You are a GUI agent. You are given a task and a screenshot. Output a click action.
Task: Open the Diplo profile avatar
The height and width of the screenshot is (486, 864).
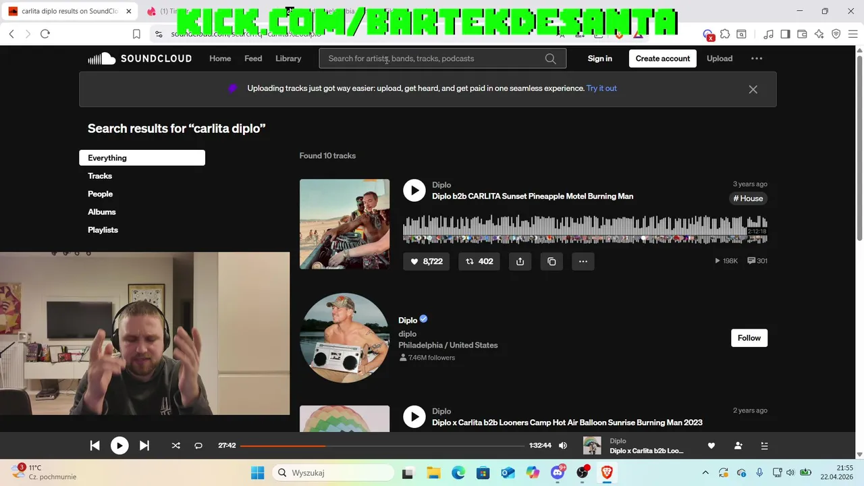344,337
